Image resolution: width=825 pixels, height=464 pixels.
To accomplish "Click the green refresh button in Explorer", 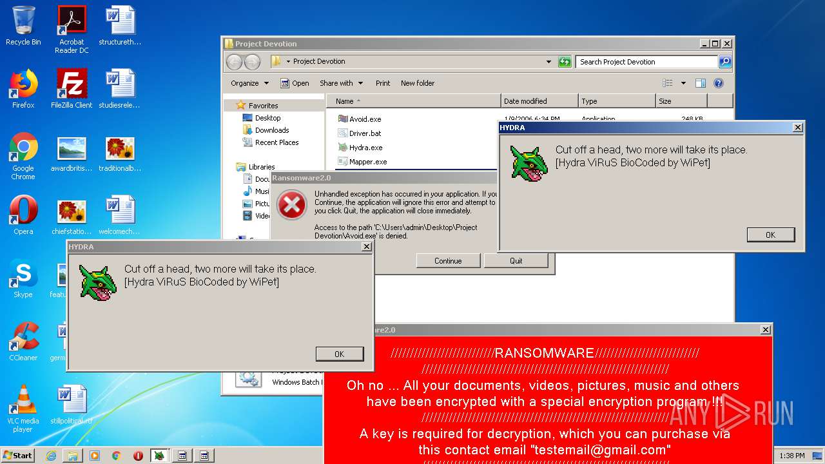I will (x=565, y=62).
